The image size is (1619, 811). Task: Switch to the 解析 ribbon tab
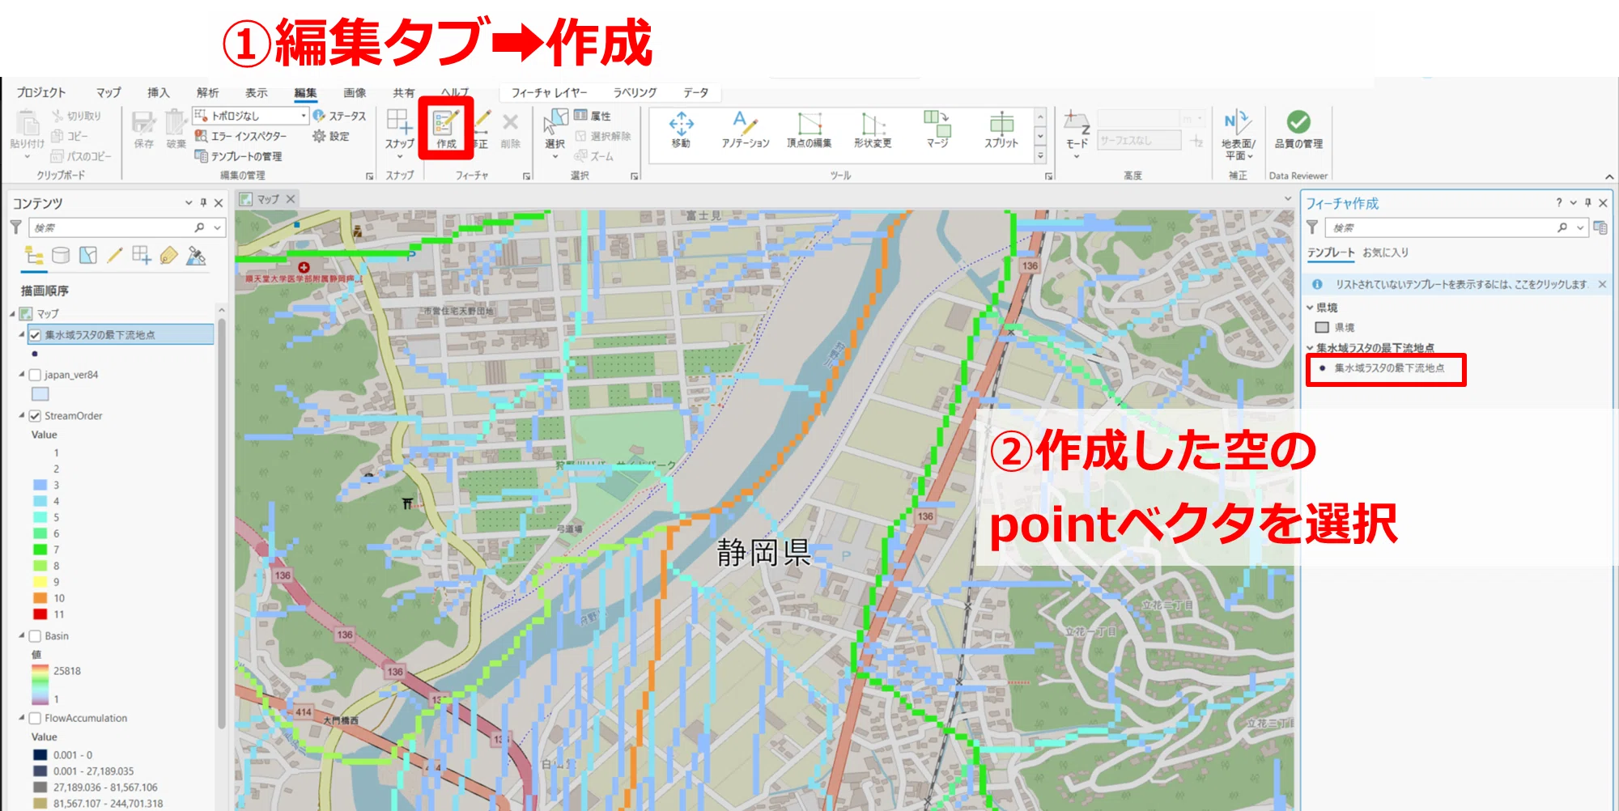tap(207, 92)
